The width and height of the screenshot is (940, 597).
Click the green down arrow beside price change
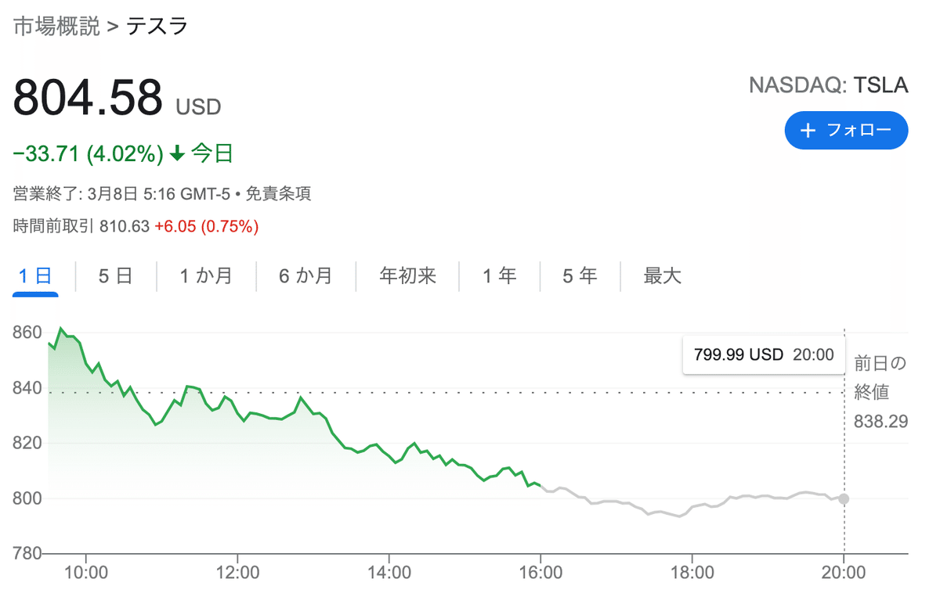(x=177, y=154)
